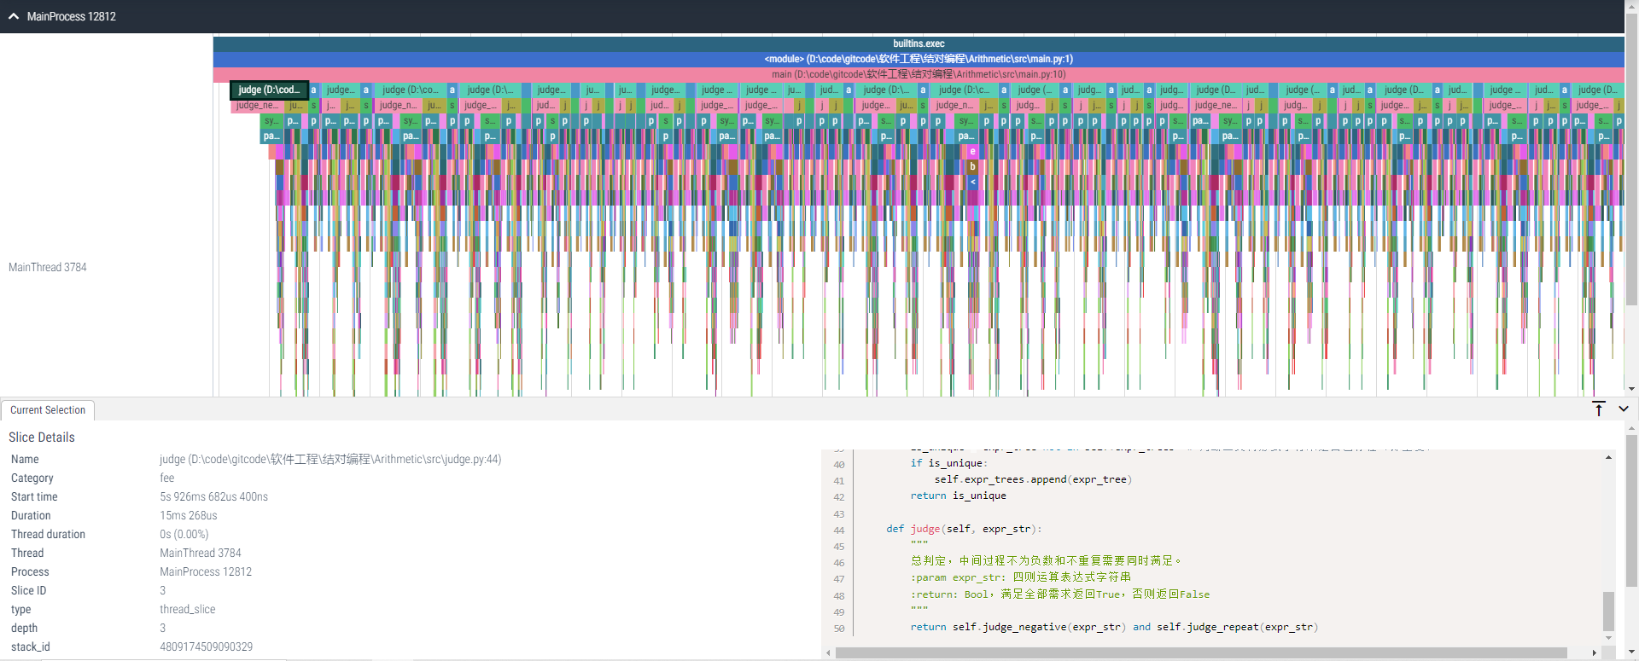Click code line 44 'def judge(self, expr_str)'
Screen dimensions: 1639x661
(965, 529)
